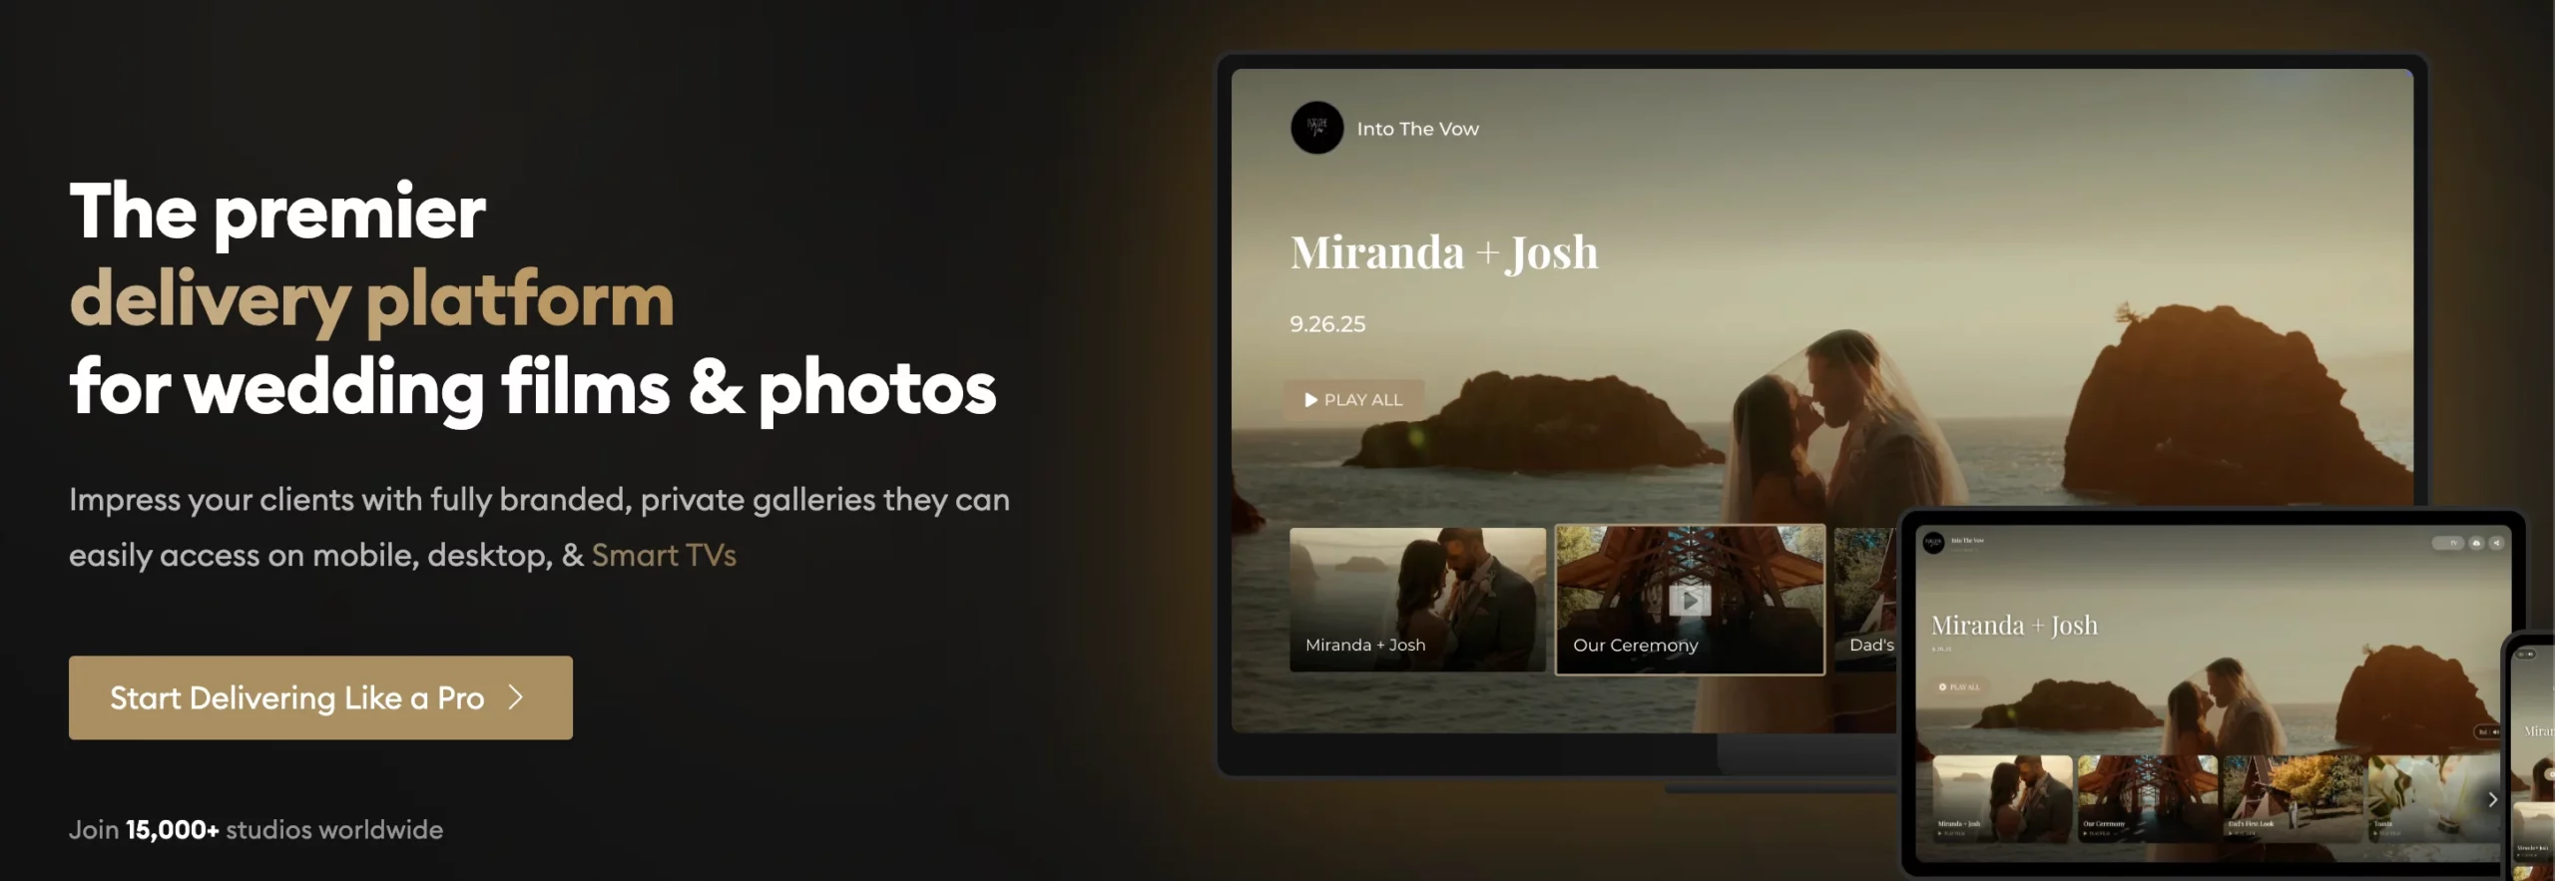Open Dad's First Look thumbnail on the tablet
The image size is (2555, 881).
coord(2293,799)
